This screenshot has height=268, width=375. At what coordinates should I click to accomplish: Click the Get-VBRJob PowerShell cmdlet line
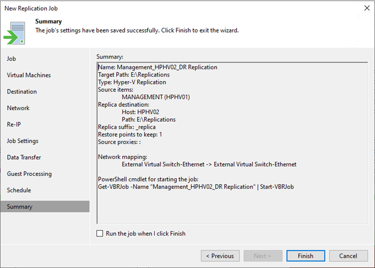click(196, 187)
